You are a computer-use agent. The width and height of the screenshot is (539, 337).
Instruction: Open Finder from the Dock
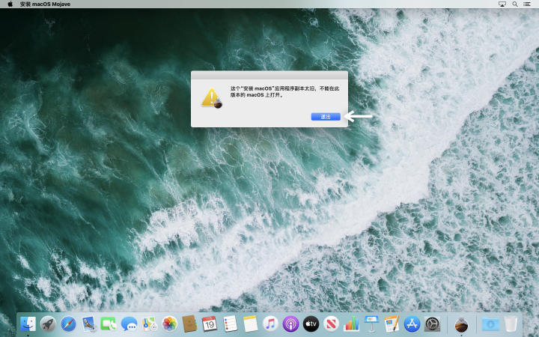(28, 324)
